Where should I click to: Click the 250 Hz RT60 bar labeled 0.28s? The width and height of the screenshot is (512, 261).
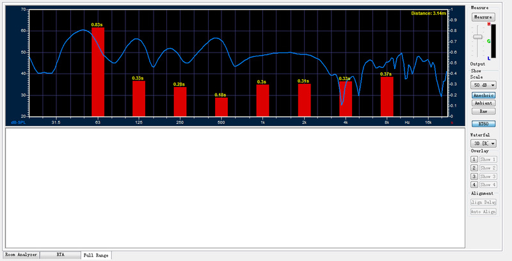(180, 102)
